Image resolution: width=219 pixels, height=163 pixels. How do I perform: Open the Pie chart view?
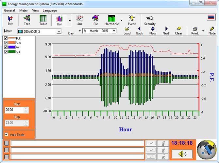[95, 20]
